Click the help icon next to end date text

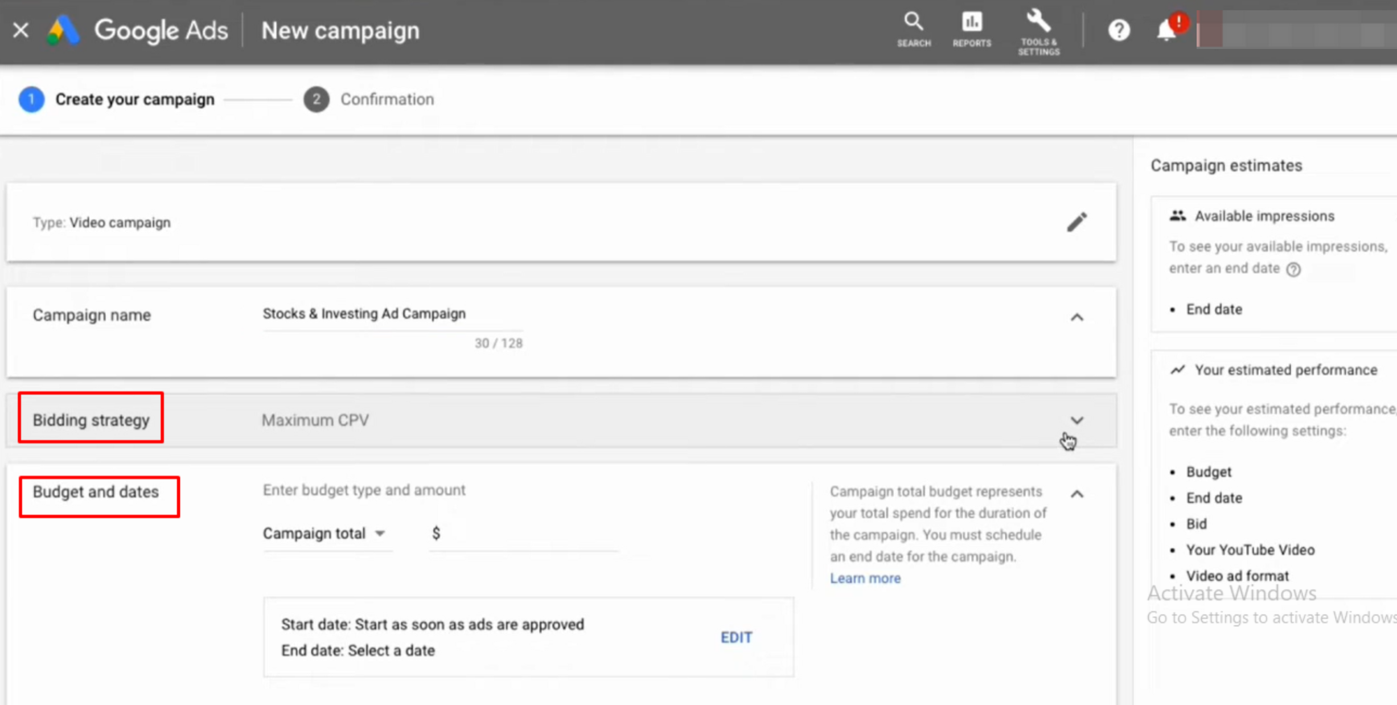coord(1293,269)
